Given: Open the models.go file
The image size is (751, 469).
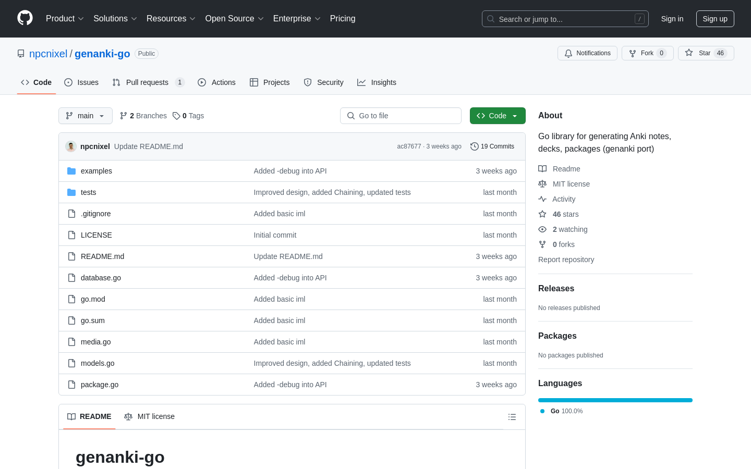Looking at the screenshot, I should 98,363.
